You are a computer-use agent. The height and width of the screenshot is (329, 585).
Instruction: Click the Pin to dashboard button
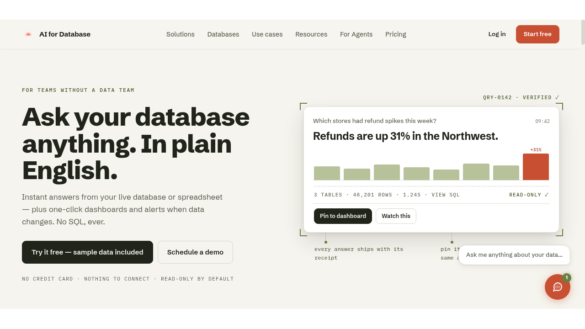point(343,216)
